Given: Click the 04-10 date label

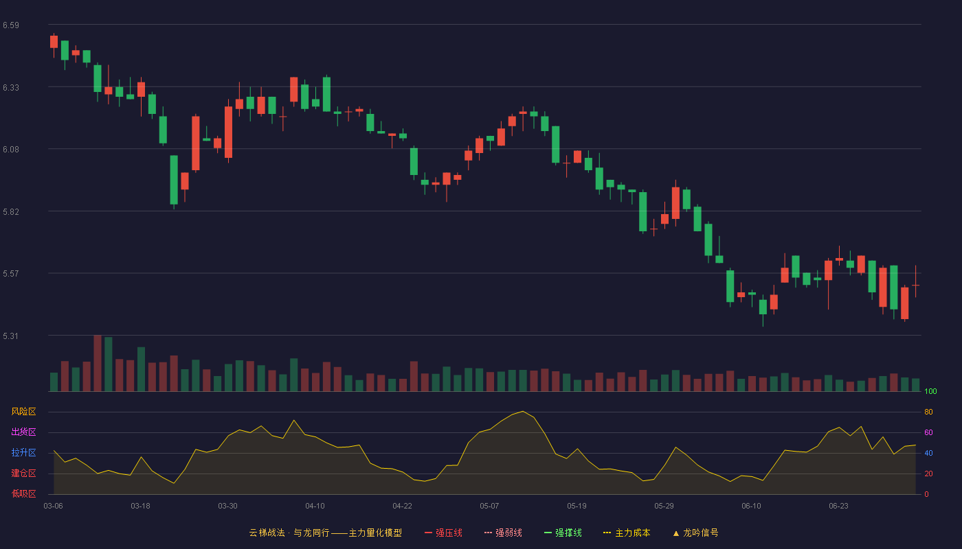Looking at the screenshot, I should tap(315, 506).
